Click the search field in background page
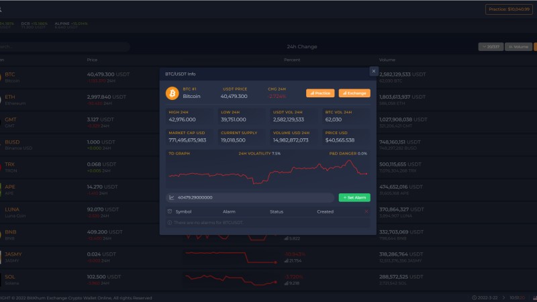 point(64,46)
